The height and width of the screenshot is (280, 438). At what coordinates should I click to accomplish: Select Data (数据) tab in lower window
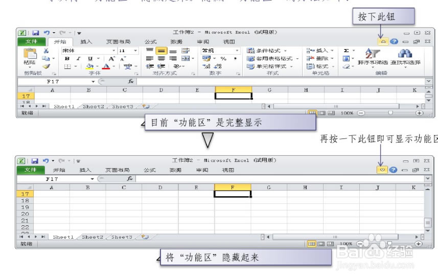tap(175, 170)
